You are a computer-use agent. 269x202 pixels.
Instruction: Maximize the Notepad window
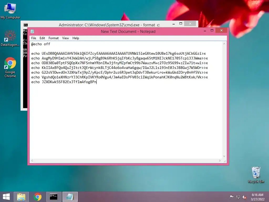point(212,31)
